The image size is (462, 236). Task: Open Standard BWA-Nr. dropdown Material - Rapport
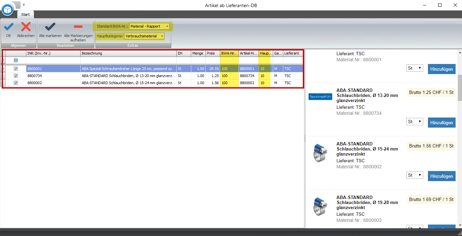pyautogui.click(x=150, y=26)
